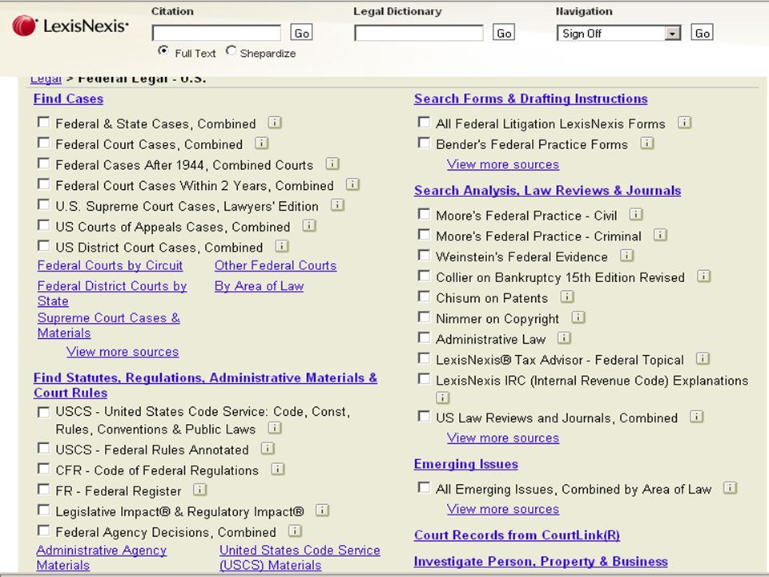Show info for Legislative Impact & Regulatory Impact

(x=322, y=510)
